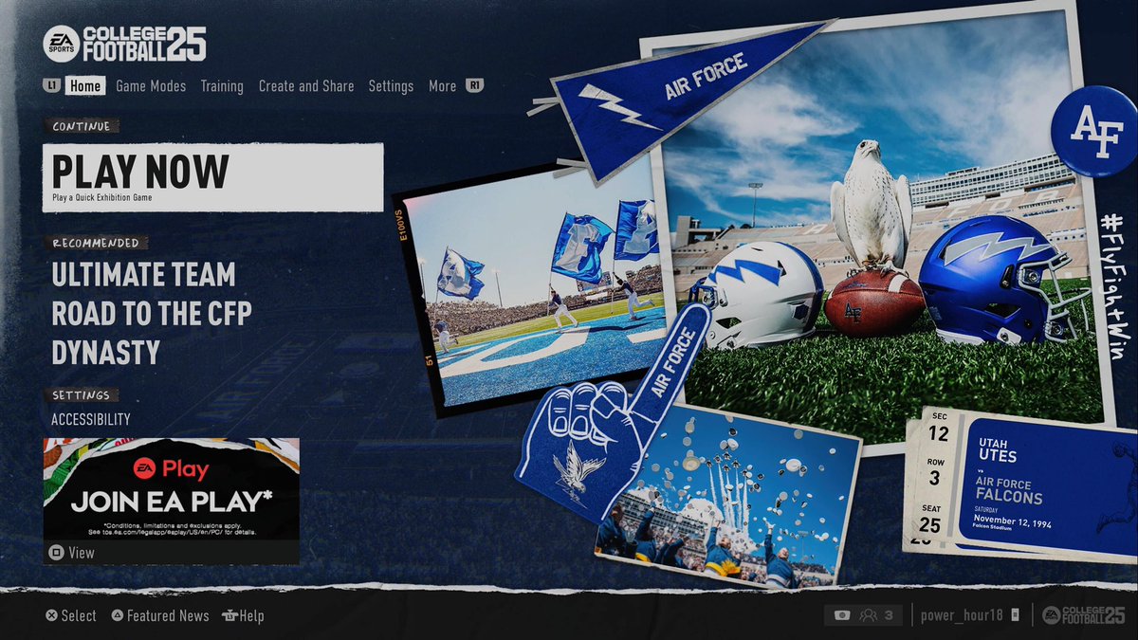
Task: Click the Help touchpad icon
Action: pyautogui.click(x=229, y=615)
